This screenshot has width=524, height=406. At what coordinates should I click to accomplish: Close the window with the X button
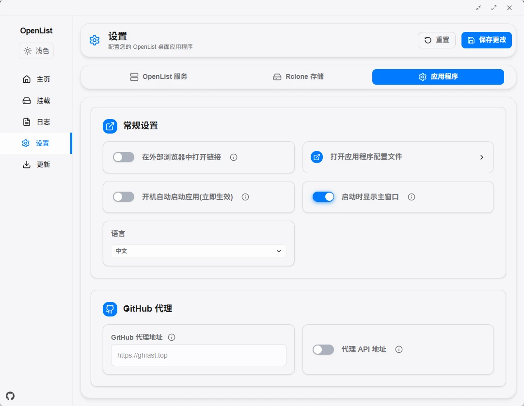coord(509,8)
